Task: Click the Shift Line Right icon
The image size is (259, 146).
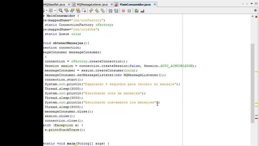Action: coord(116,11)
